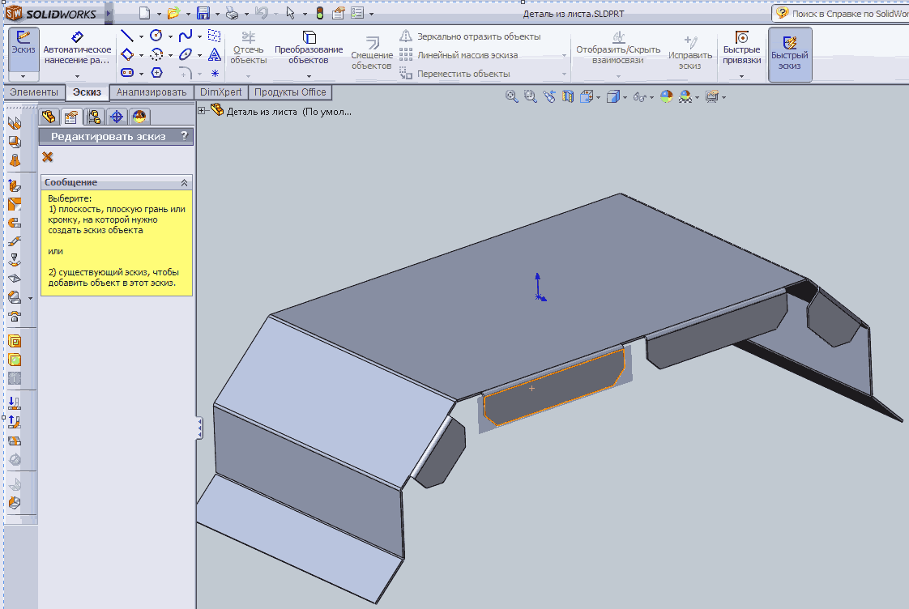Viewport: 909px width, 609px height.
Task: Click the Previous View icon
Action: tap(549, 96)
